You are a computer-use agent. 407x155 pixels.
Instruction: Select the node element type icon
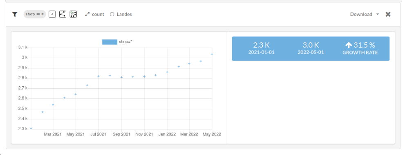tap(52, 14)
